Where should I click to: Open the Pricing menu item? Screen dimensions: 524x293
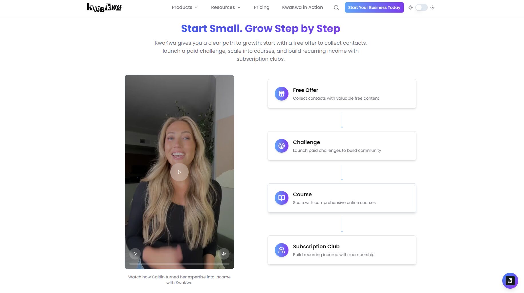tap(262, 7)
